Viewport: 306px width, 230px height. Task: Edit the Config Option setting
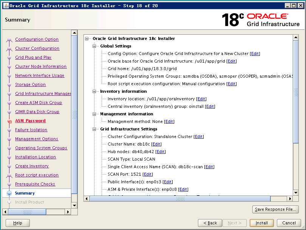point(255,54)
